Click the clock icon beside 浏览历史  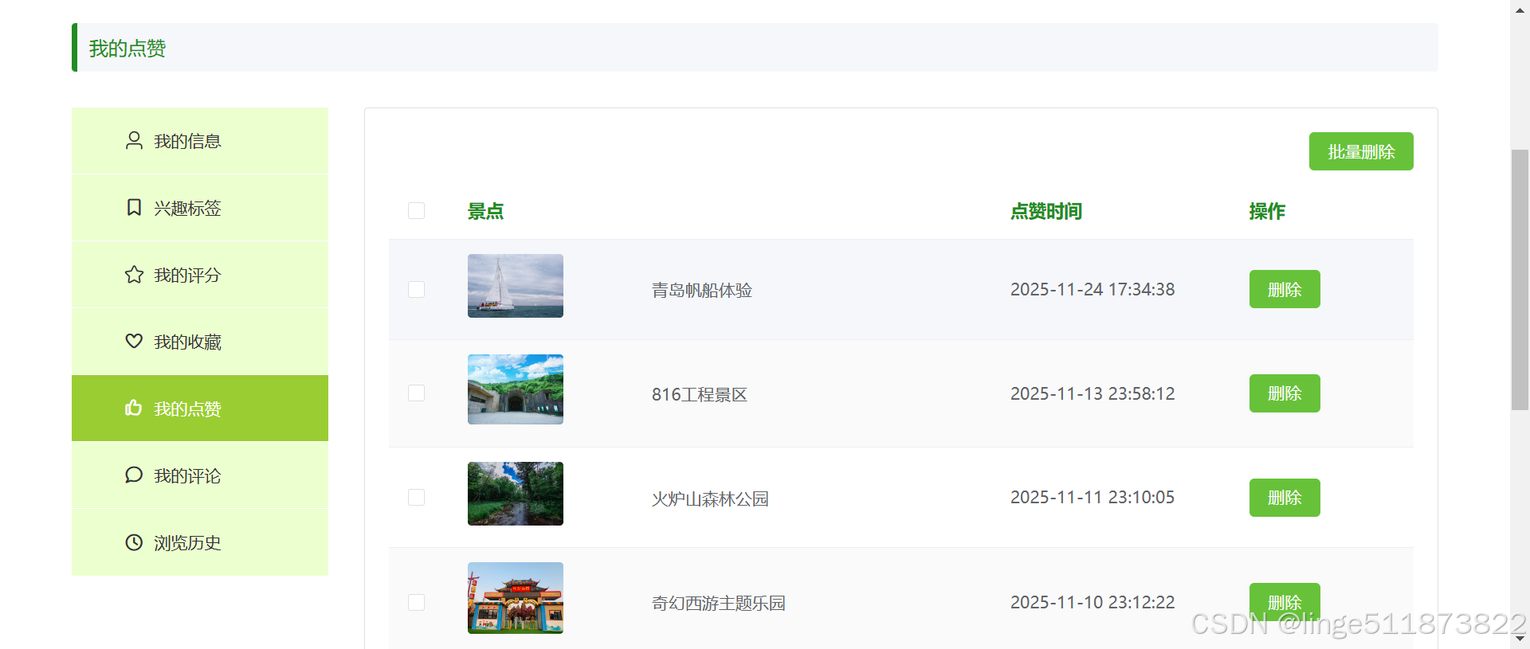(134, 542)
